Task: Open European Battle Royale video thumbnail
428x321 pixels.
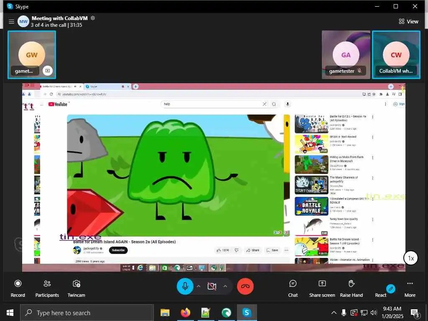Action: 311,206
